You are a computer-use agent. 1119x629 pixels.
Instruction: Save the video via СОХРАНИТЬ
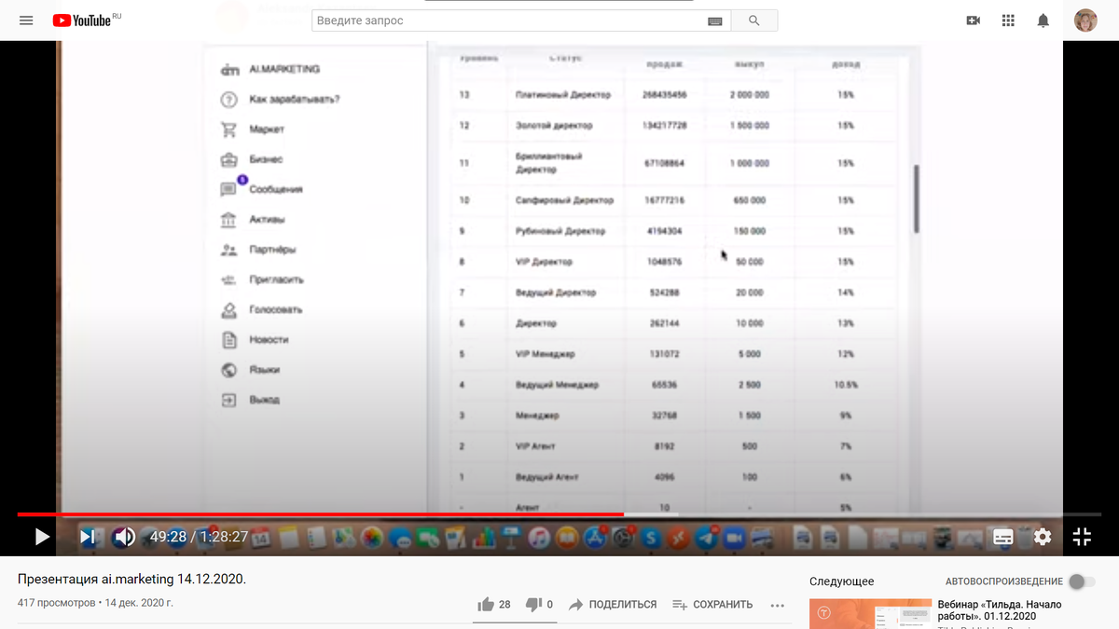[712, 605]
